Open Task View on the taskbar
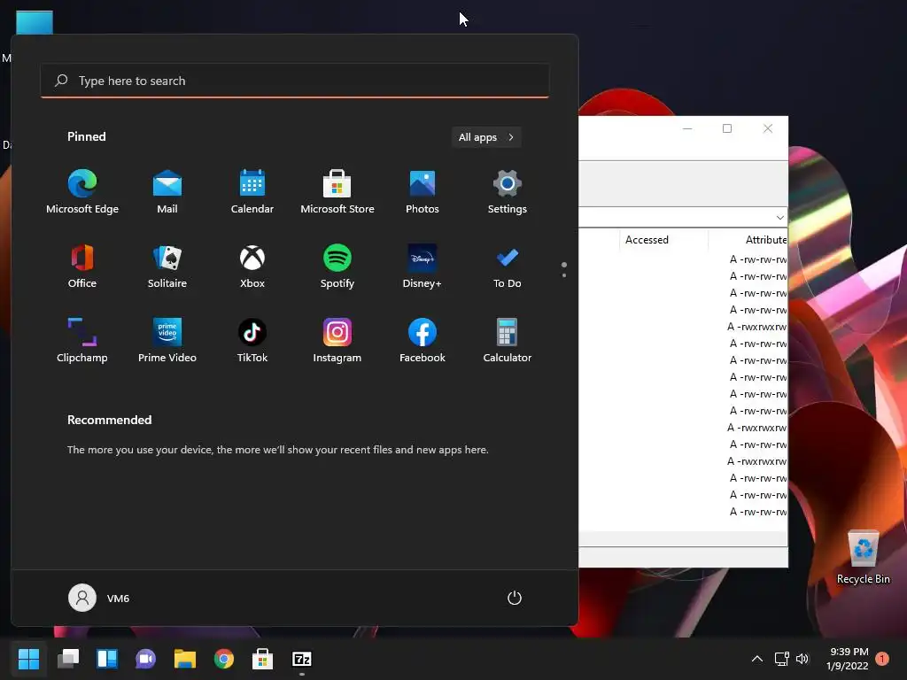The width and height of the screenshot is (907, 680). pyautogui.click(x=68, y=659)
